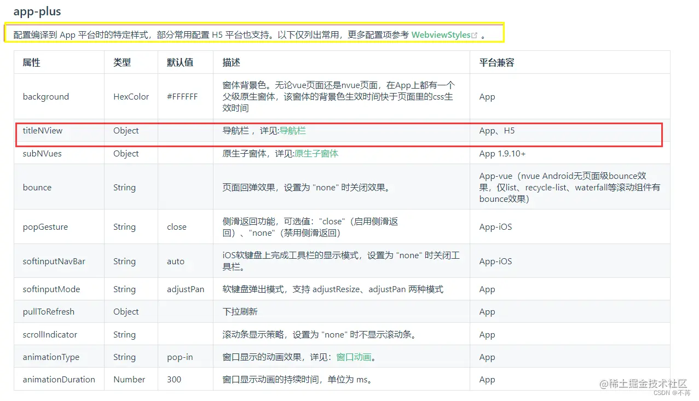Screen dimensions: 699x401
Task: Select the 属性 column header
Action: point(31,62)
